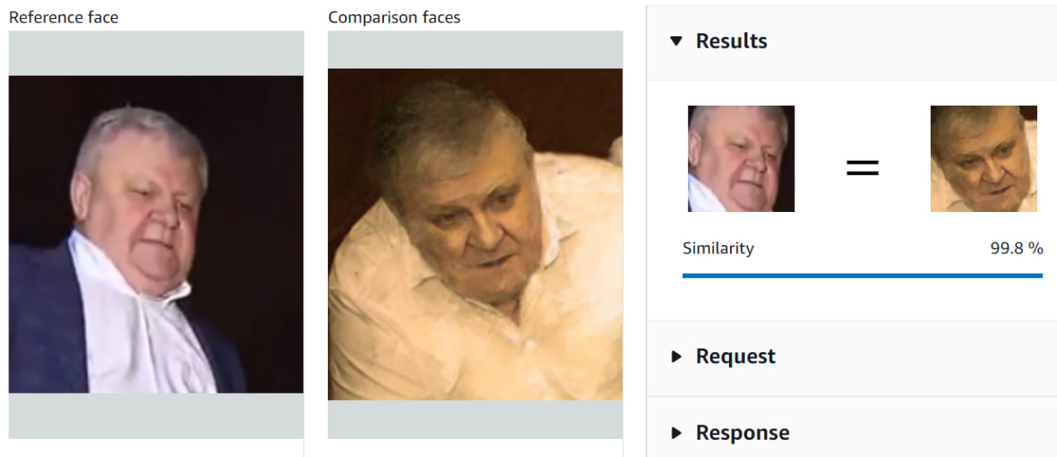Click the large Comparison faces image

tap(475, 234)
